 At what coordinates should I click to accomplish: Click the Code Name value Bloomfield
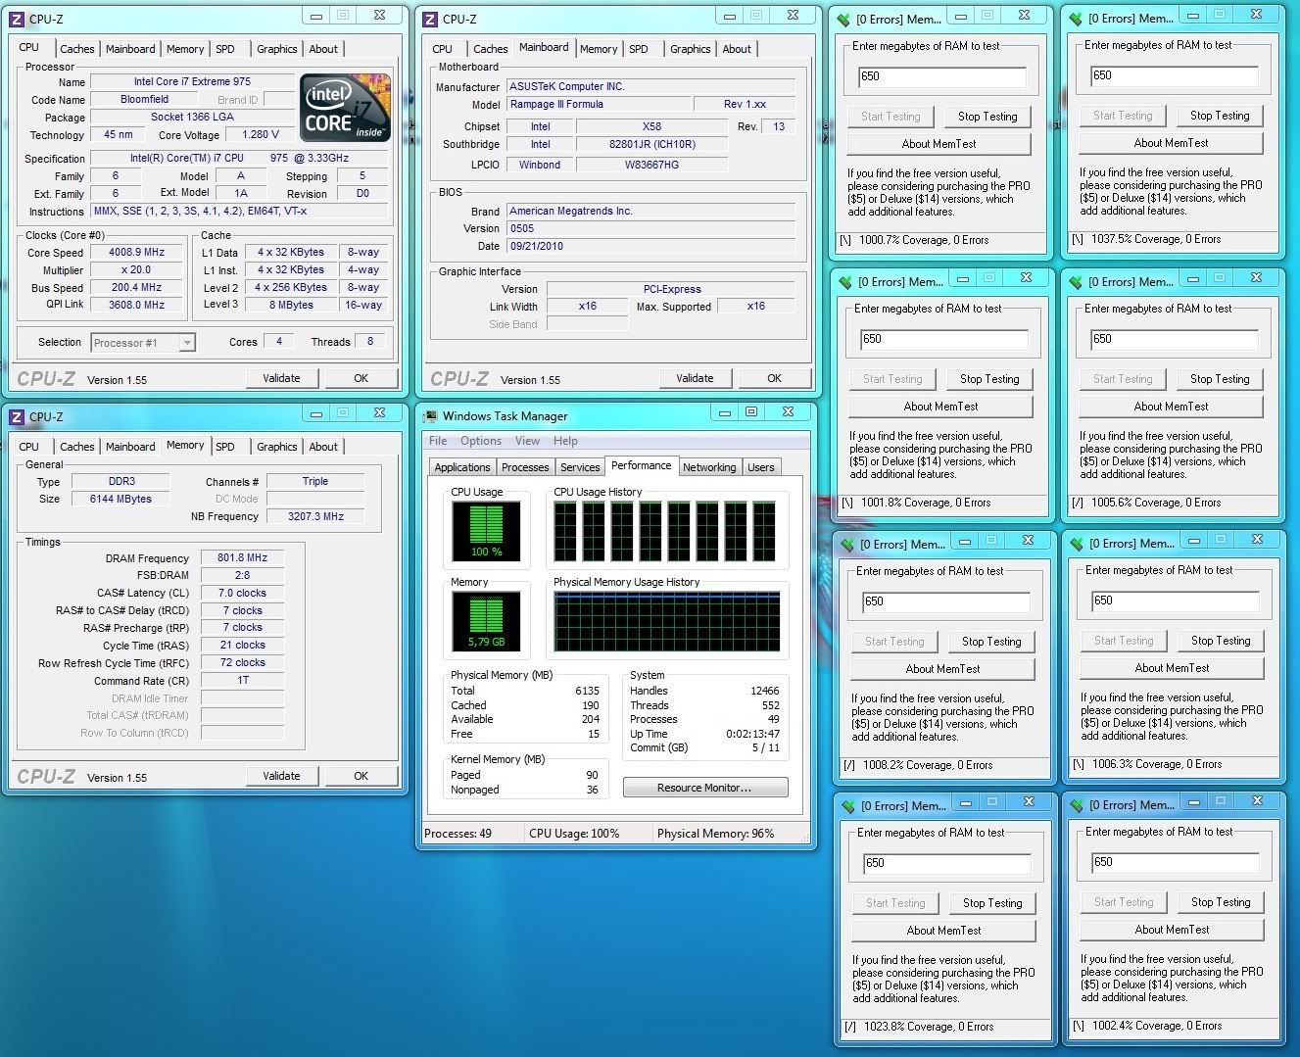(x=144, y=100)
